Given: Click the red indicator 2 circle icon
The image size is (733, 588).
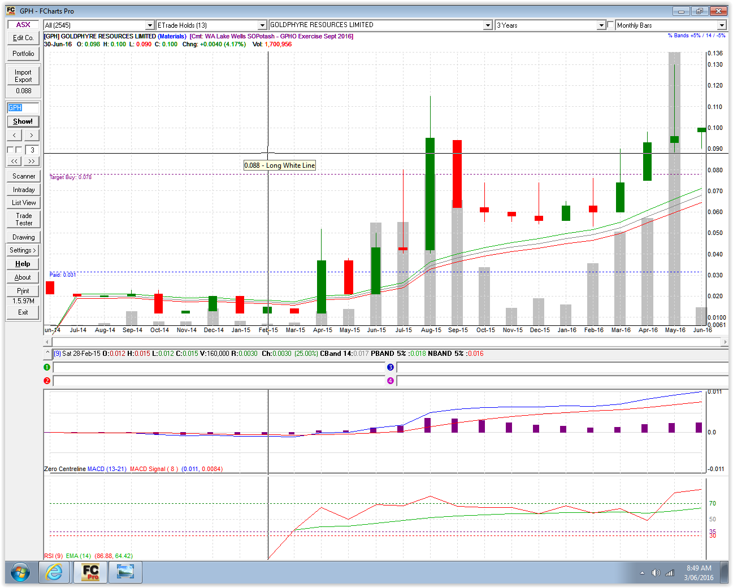Looking at the screenshot, I should click(47, 381).
